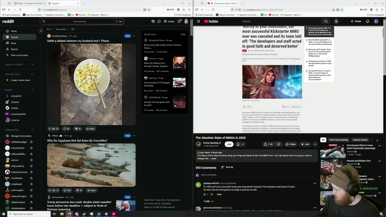386x217 pixels.
Task: Click the Reddit Find anything search field
Action: pyautogui.click(x=79, y=21)
